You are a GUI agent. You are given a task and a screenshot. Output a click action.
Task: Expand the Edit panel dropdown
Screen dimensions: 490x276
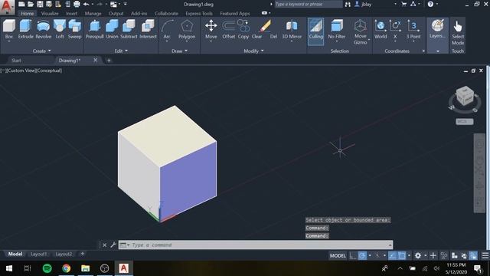pyautogui.click(x=121, y=51)
